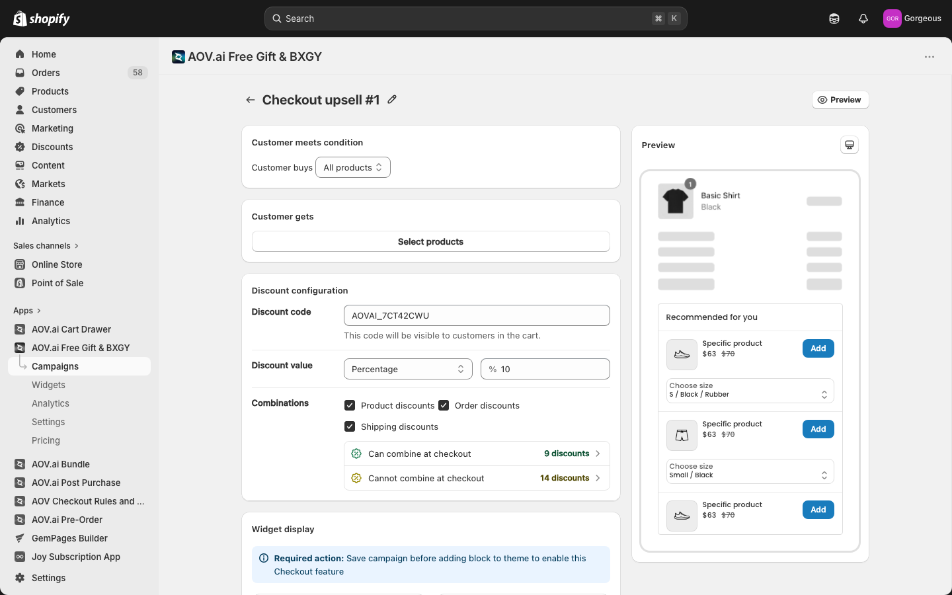Image resolution: width=952 pixels, height=595 pixels.
Task: Toggle the Shipping discounts checkbox
Action: pos(350,426)
